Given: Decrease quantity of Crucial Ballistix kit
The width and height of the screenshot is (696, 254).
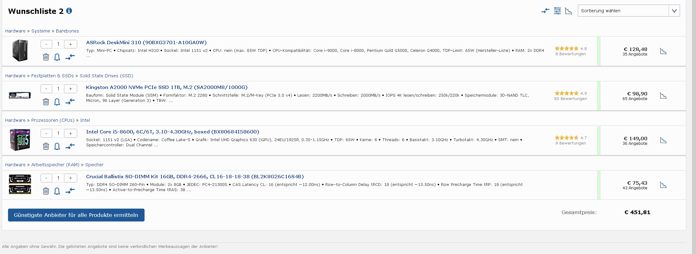Looking at the screenshot, I should [46, 178].
